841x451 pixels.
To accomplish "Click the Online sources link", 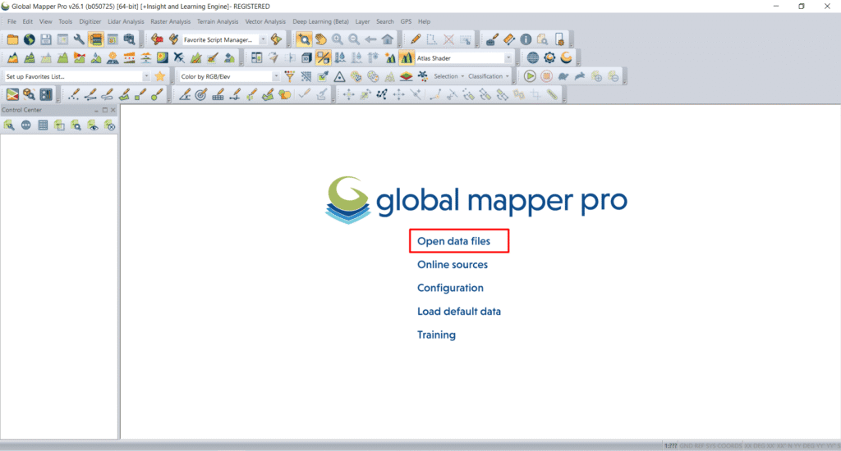I will 453,265.
